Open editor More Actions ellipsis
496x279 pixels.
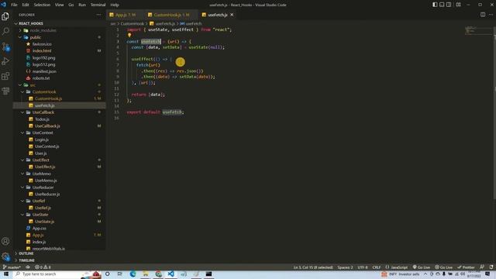491,15
